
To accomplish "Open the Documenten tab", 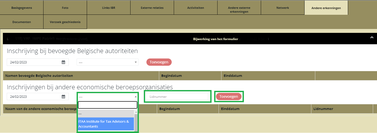I will pos(22,22).
